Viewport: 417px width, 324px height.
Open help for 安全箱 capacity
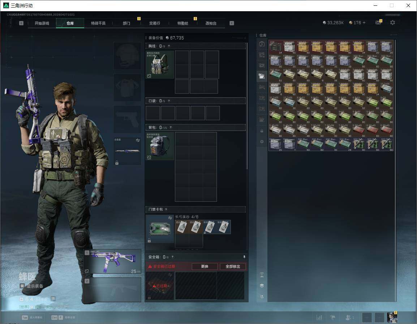(172, 257)
